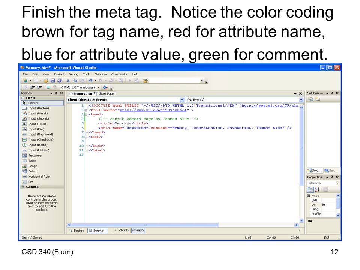Open the Project menu

tap(59, 74)
